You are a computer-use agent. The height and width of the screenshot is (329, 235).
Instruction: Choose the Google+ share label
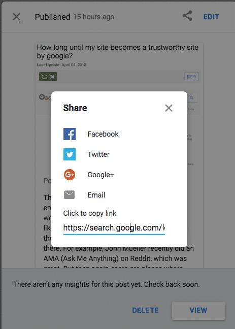point(100,175)
